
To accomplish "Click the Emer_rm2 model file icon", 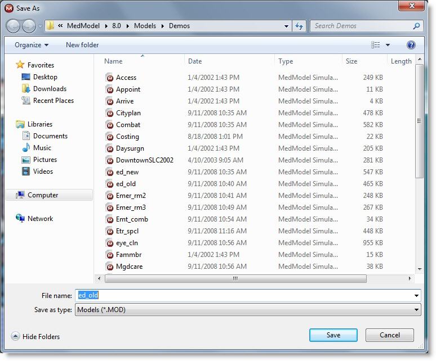I will tap(110, 196).
